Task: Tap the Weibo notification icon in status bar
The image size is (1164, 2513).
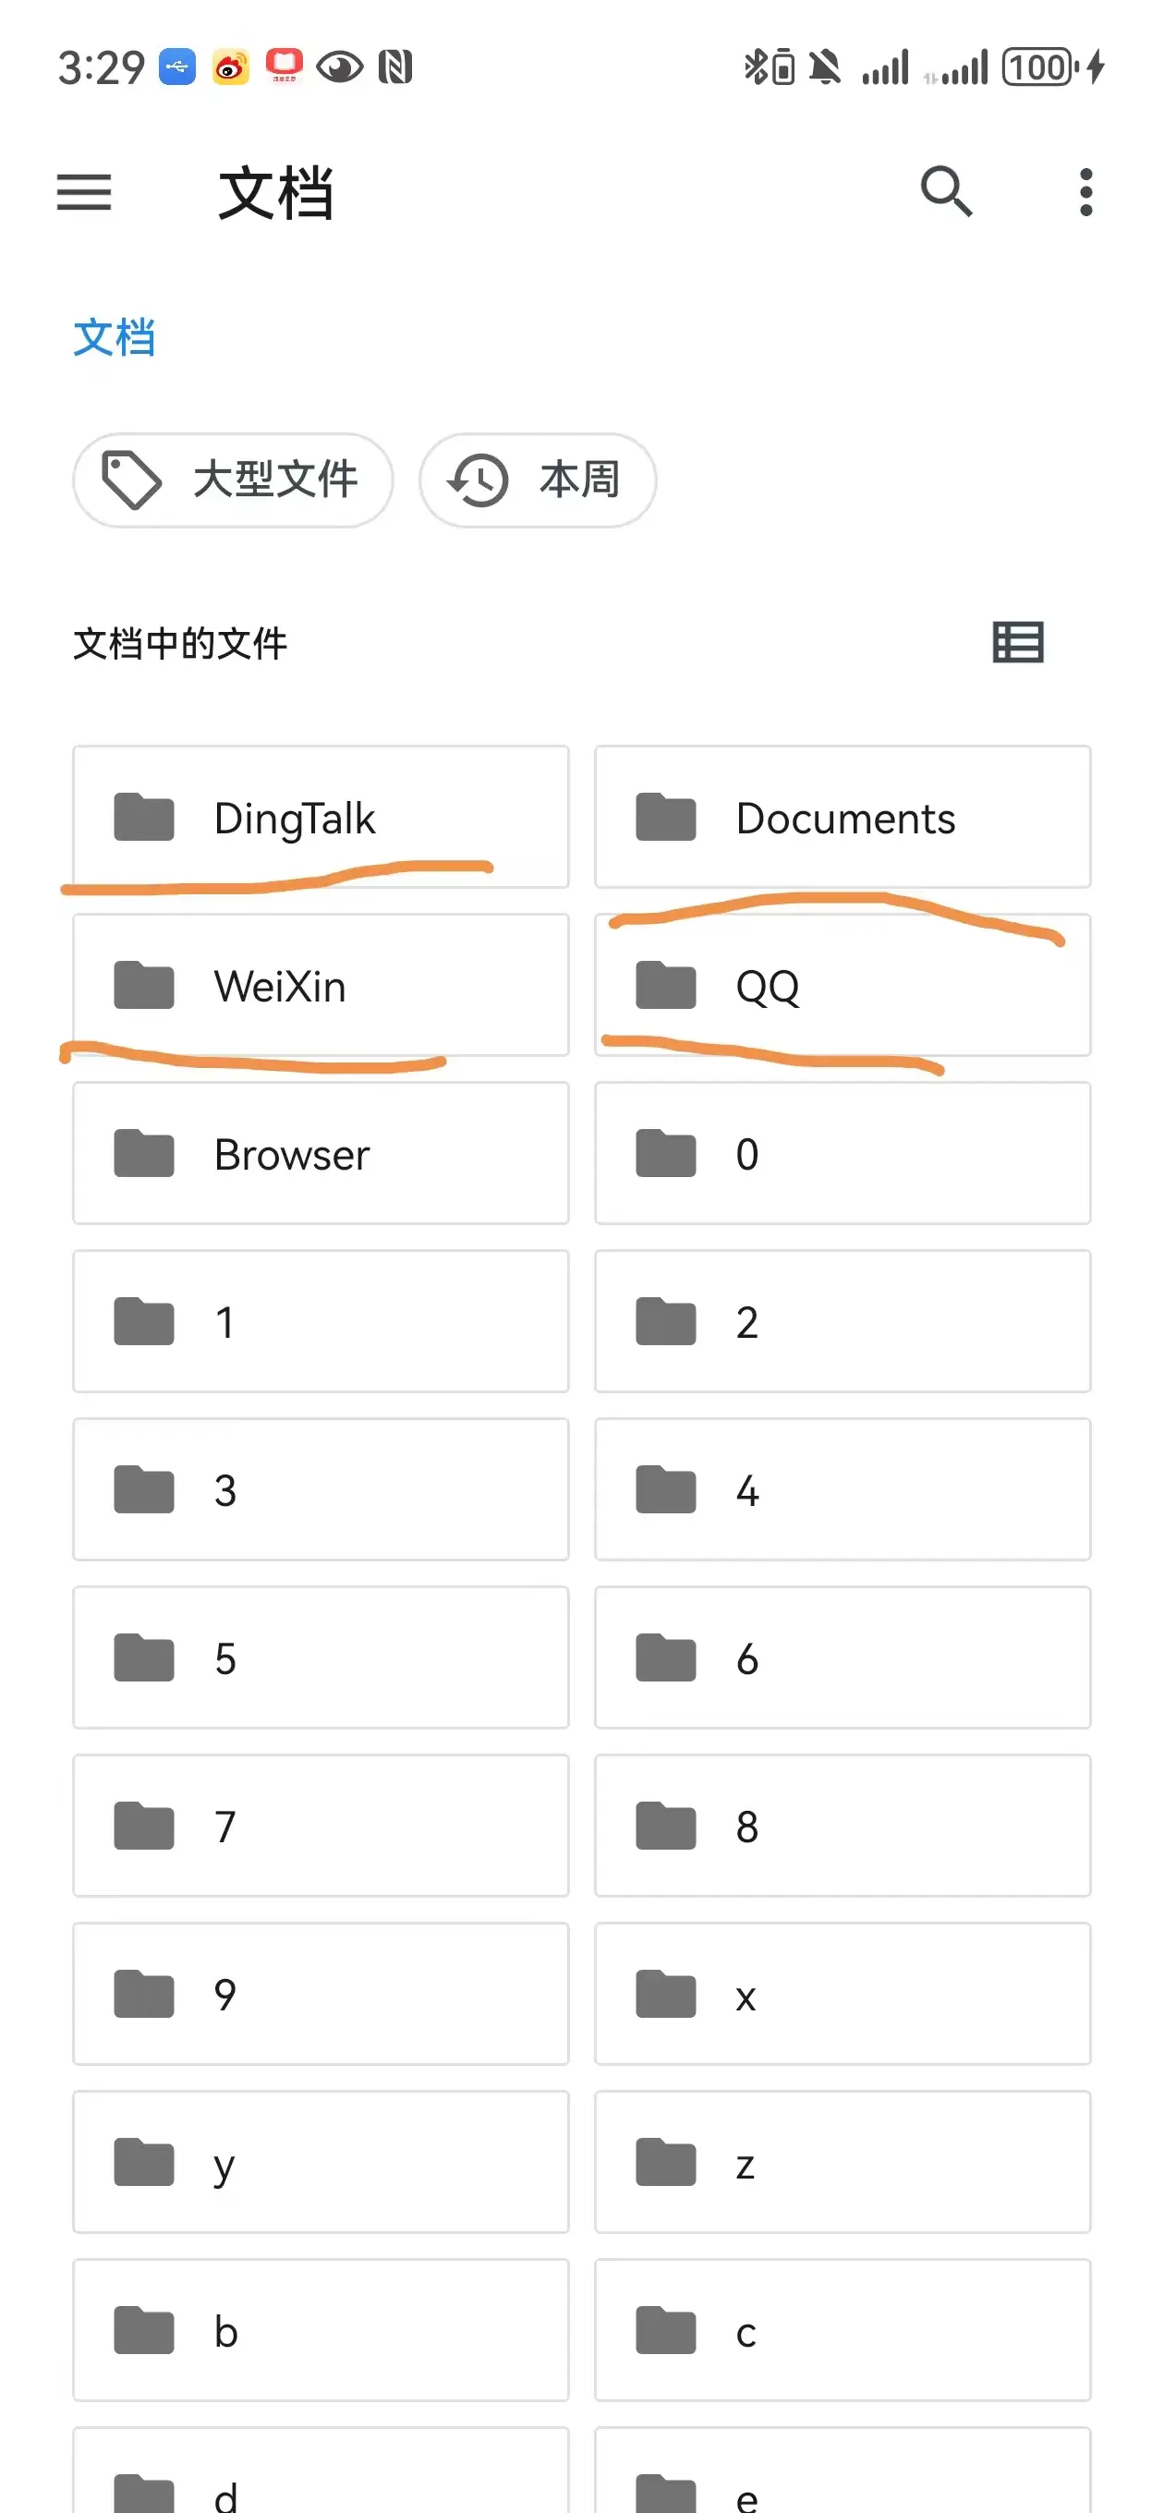Action: pyautogui.click(x=230, y=67)
